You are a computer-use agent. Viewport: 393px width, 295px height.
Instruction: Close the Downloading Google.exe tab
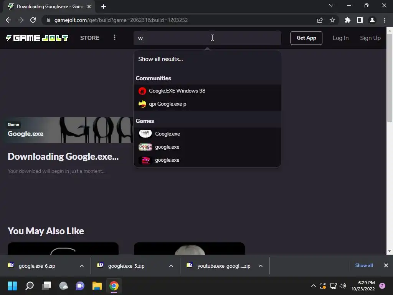point(89,7)
